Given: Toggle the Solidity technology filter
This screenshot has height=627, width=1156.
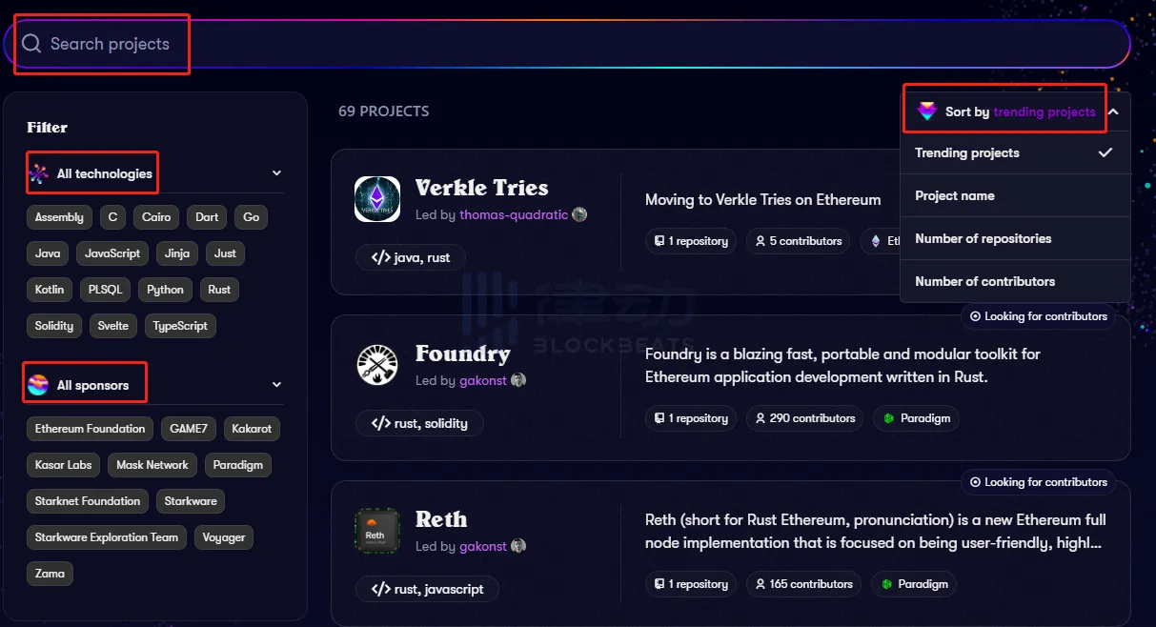Looking at the screenshot, I should click(54, 326).
